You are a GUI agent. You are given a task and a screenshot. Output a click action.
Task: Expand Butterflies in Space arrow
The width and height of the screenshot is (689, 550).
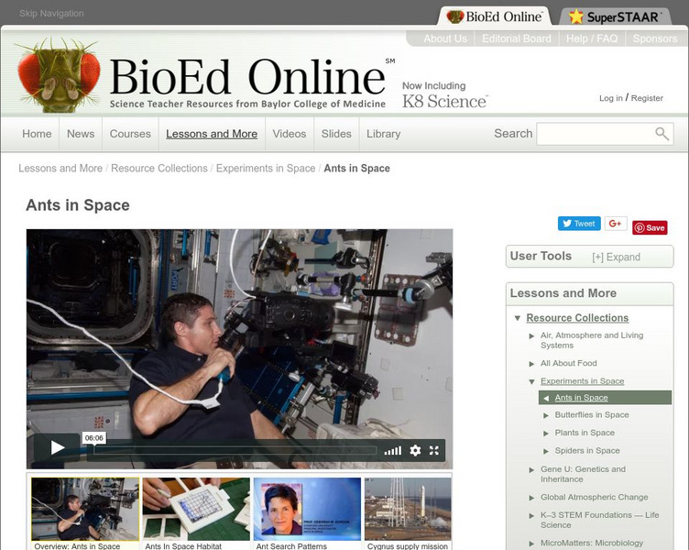click(x=546, y=415)
